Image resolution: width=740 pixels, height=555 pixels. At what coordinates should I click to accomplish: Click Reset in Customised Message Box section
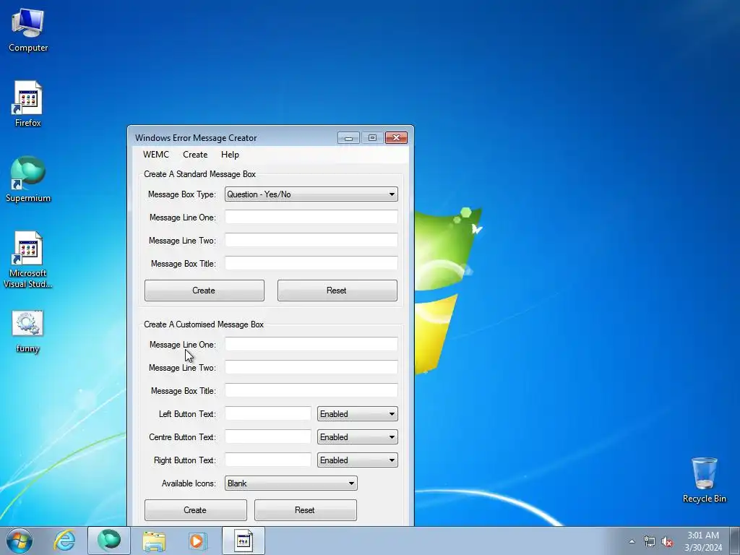[306, 510]
